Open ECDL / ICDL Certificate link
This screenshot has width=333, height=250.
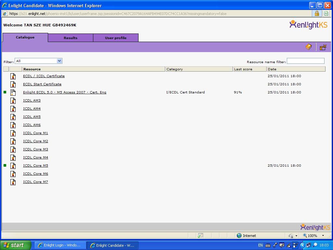(44, 76)
